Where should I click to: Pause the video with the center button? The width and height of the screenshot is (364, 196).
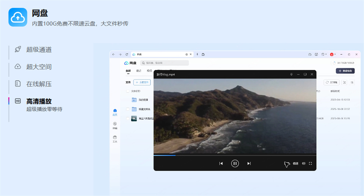[235, 163]
